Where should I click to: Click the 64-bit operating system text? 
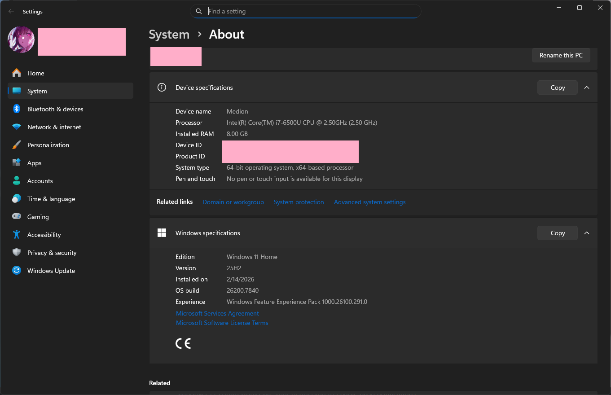[290, 167]
